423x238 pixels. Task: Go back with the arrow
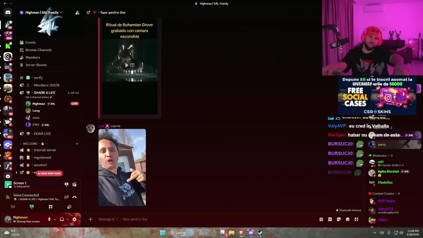[x=5, y=4]
